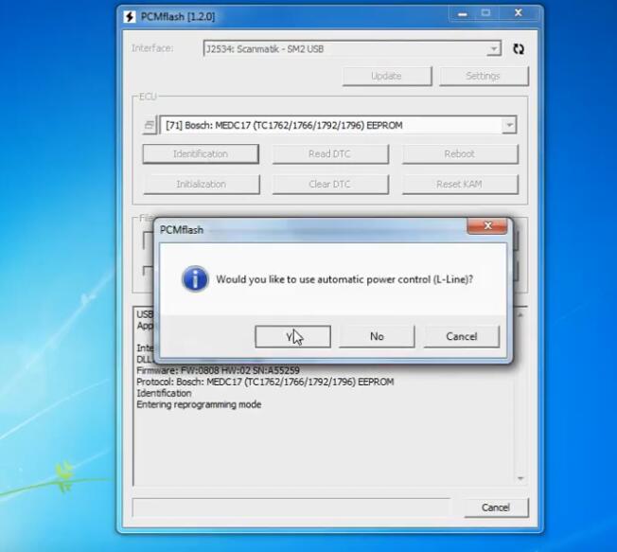Click the ECU list icon button

click(x=150, y=125)
